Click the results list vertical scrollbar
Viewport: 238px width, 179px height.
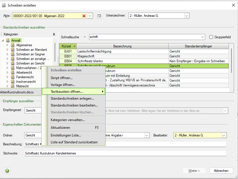click(x=231, y=61)
